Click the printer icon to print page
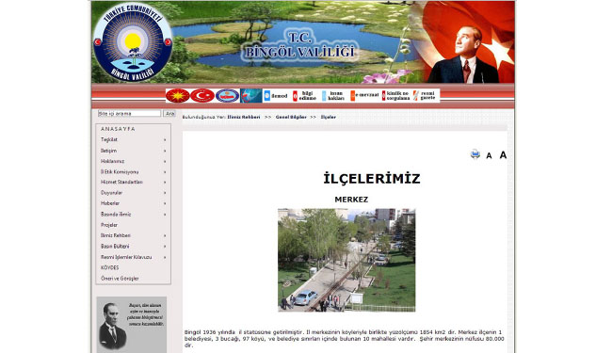This screenshot has height=353, width=612. [x=475, y=154]
